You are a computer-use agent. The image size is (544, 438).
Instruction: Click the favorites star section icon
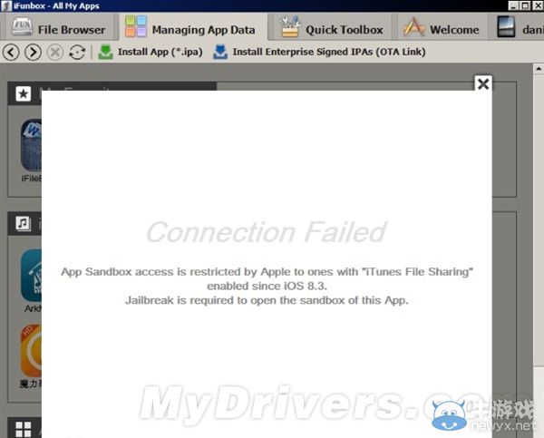point(24,93)
